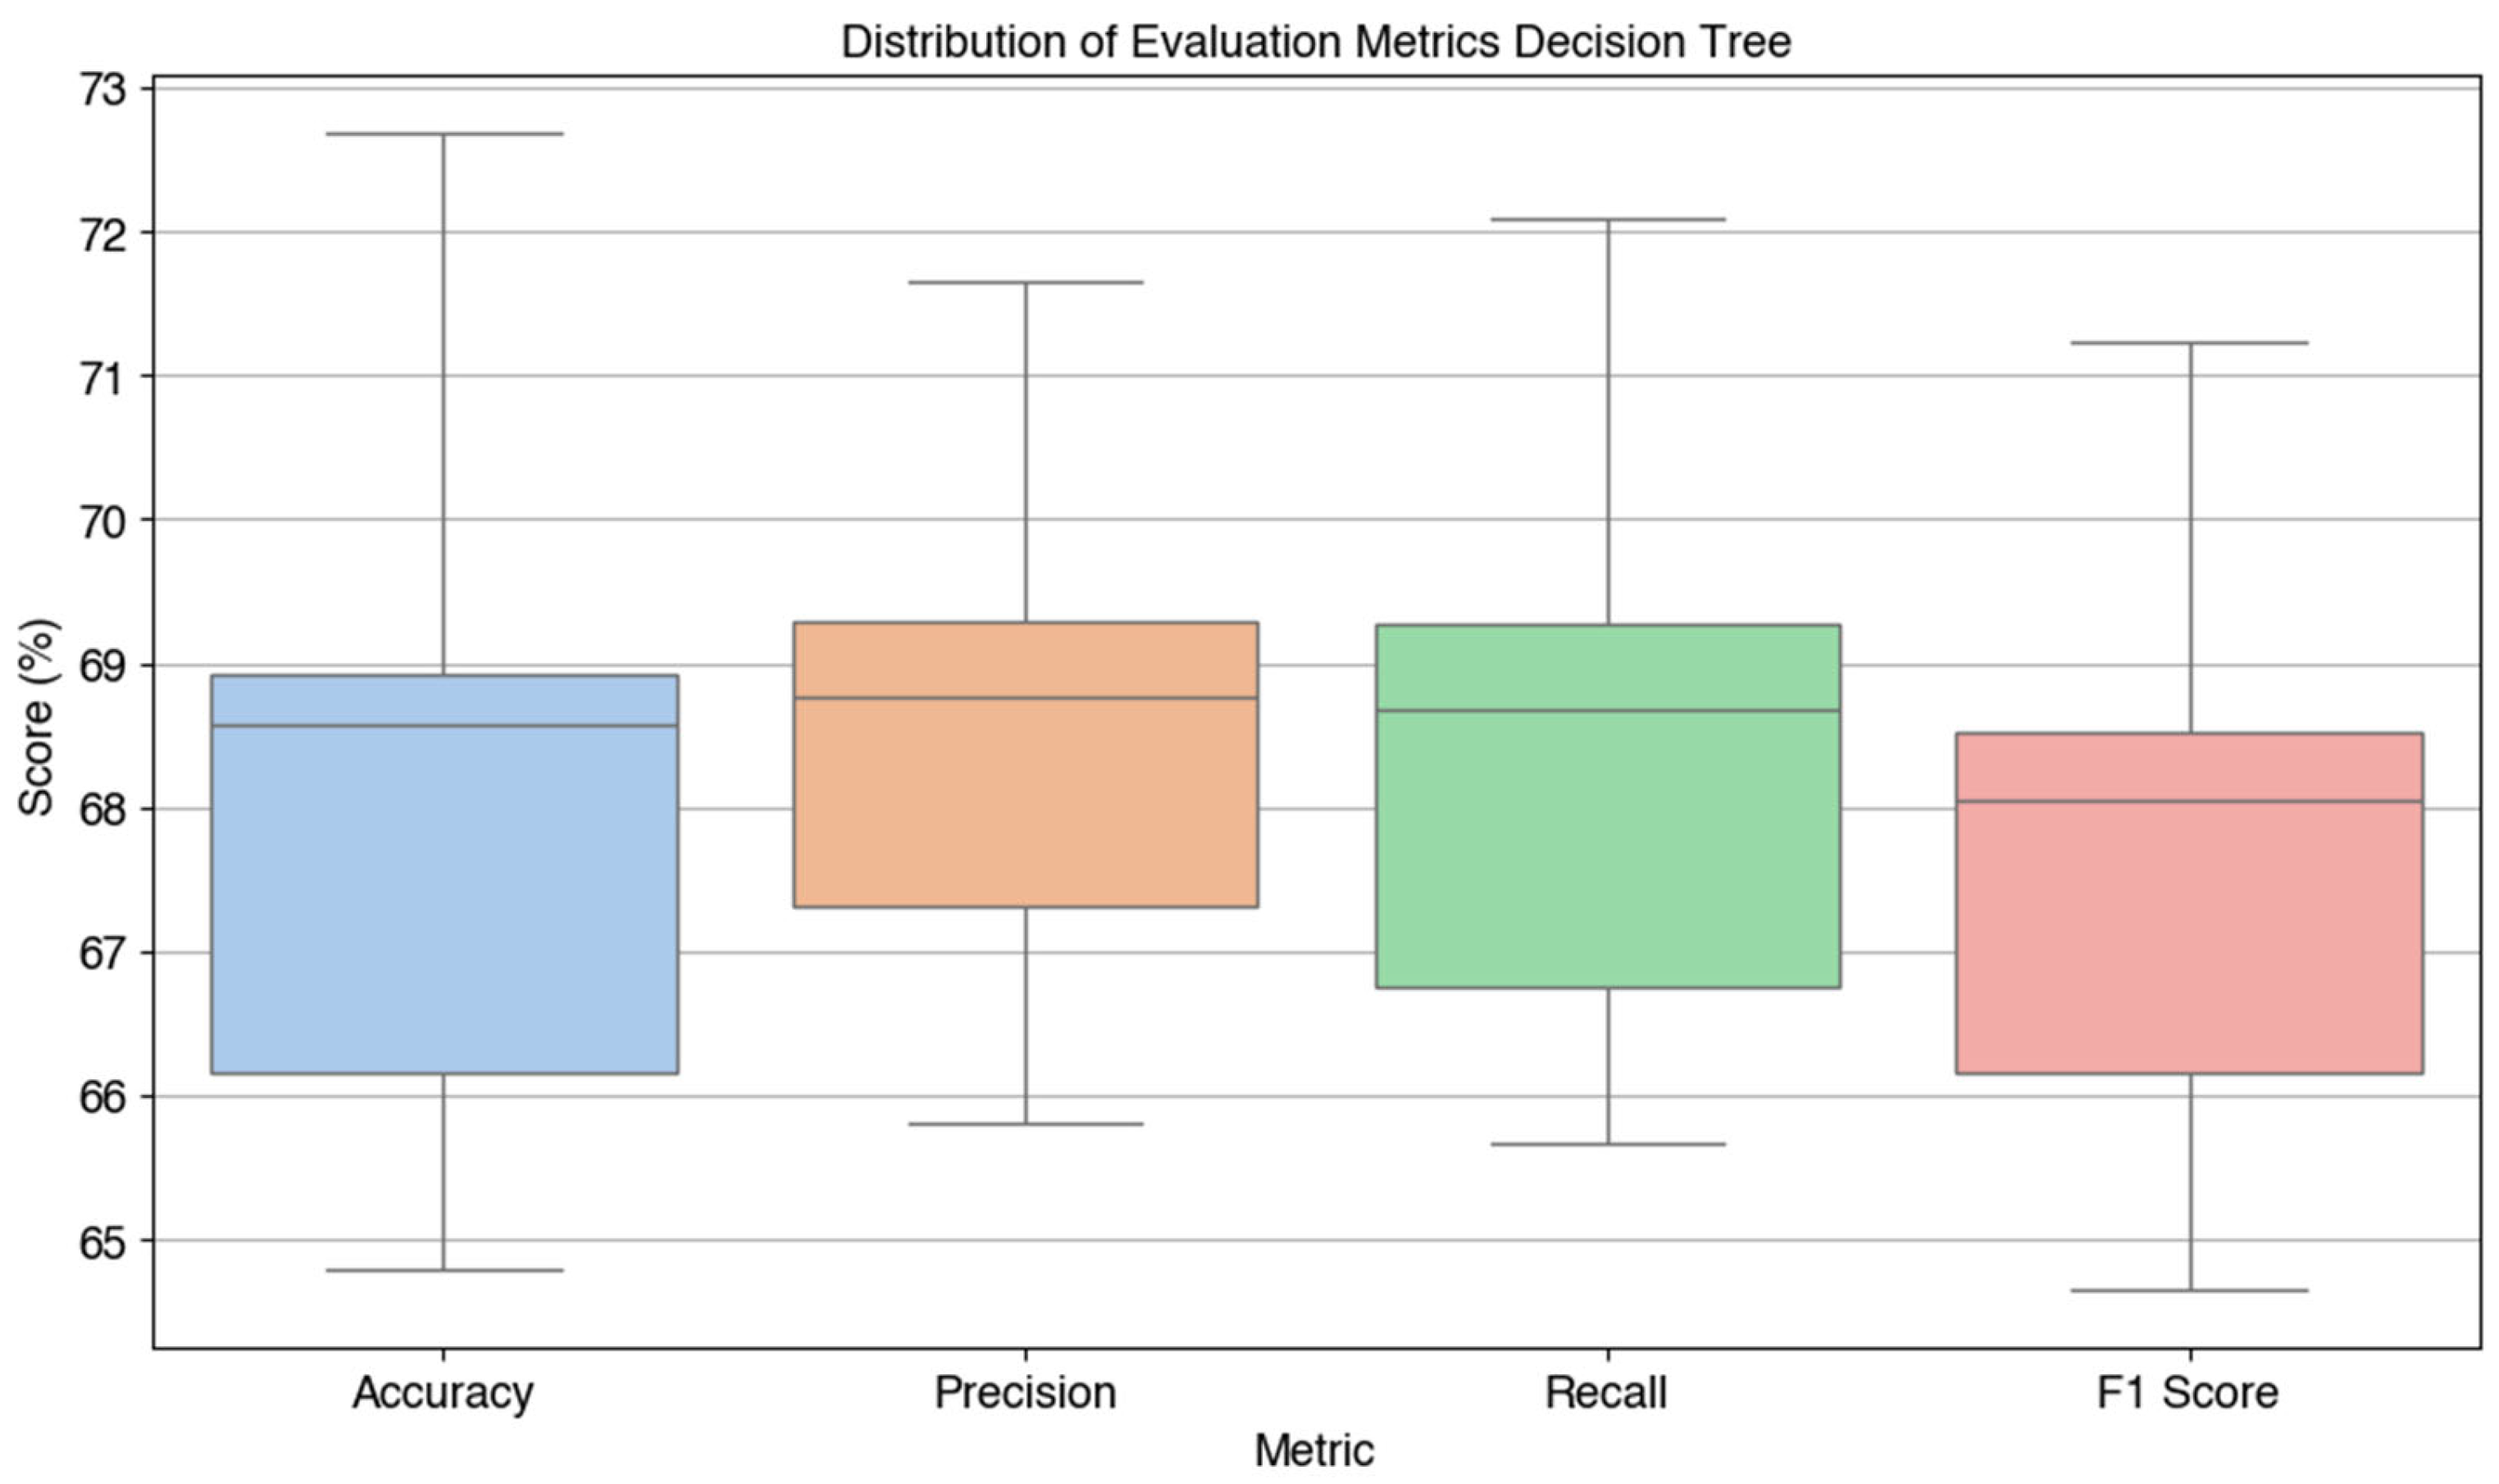Image resolution: width=2499 pixels, height=1484 pixels.
Task: Click the 'Recall' x-axis label
Action: click(1607, 1393)
